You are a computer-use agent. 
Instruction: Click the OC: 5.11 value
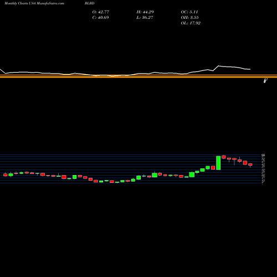pos(189,12)
